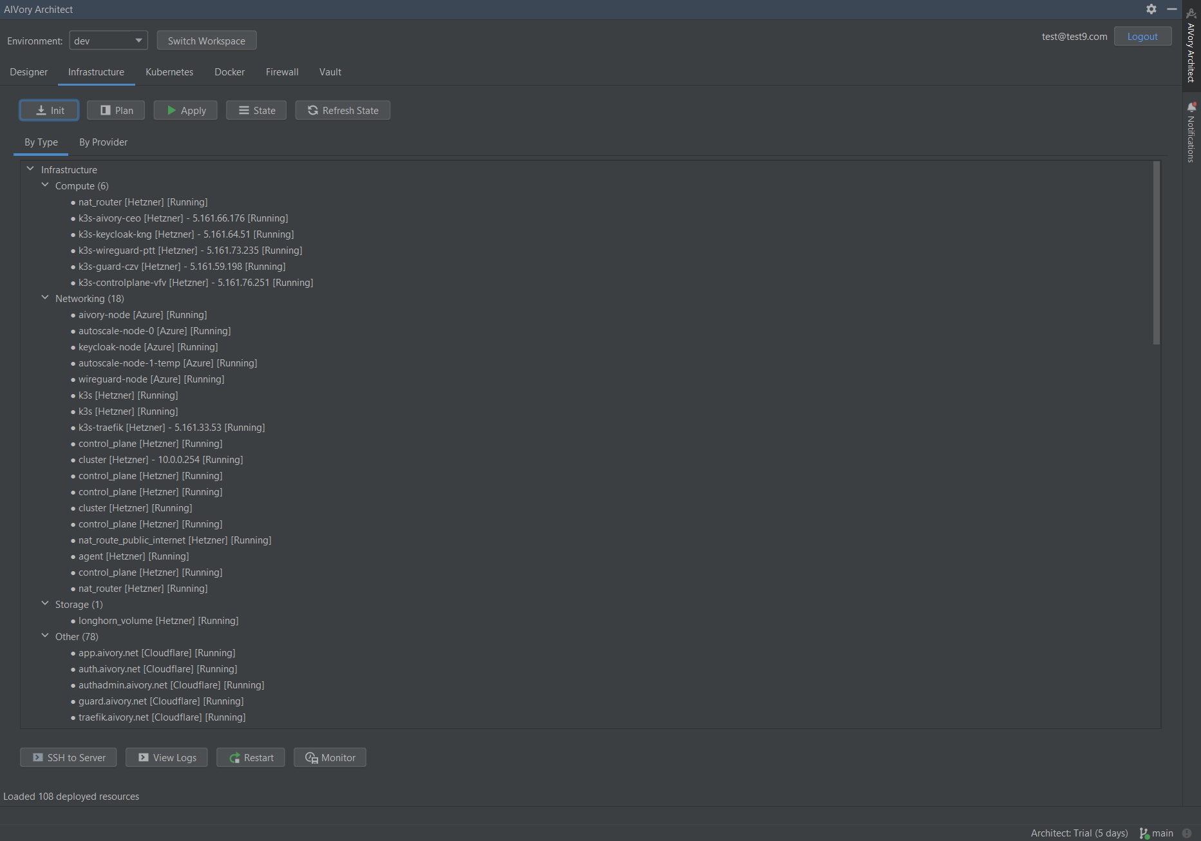
Task: Run the Plan action
Action: click(x=117, y=110)
